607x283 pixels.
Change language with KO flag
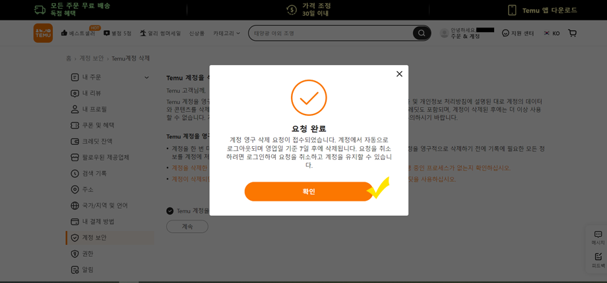click(552, 33)
